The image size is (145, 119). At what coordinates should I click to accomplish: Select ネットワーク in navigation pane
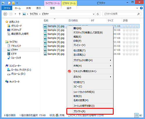[x=12, y=82]
